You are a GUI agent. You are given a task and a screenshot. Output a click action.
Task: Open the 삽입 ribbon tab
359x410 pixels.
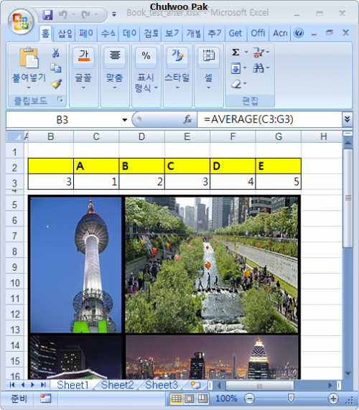[x=65, y=33]
